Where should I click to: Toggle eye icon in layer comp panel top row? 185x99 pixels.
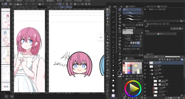point(145,9)
